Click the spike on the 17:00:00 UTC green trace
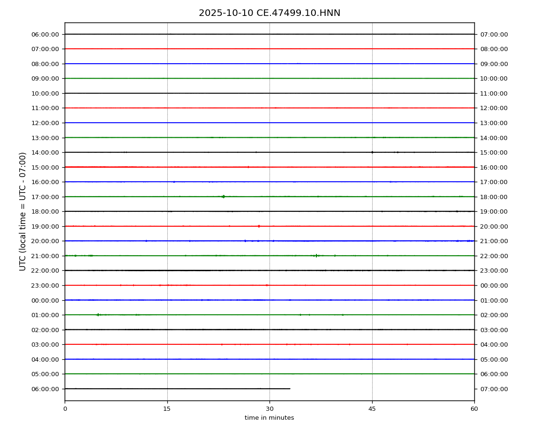 coord(224,197)
